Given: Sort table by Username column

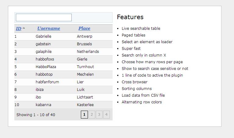Looking at the screenshot, I should coord(49,29).
